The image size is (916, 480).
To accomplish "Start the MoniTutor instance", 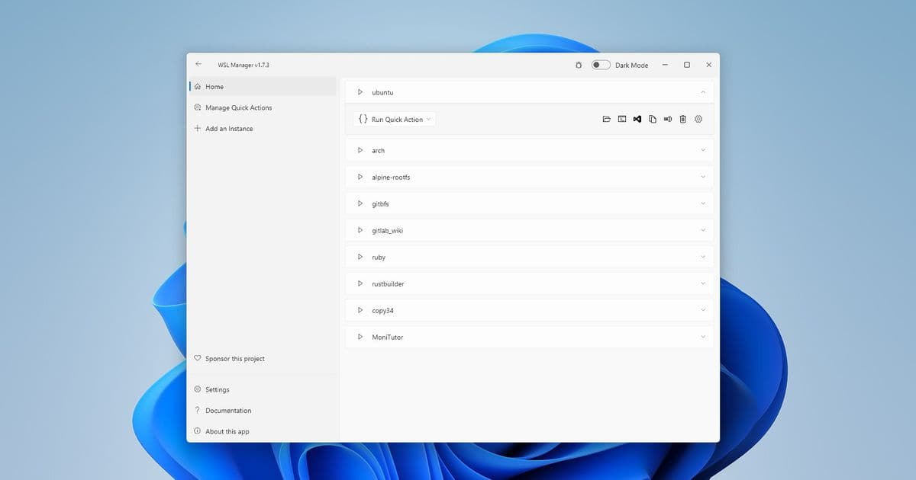I will pyautogui.click(x=360, y=337).
